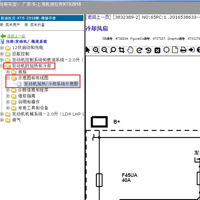Click folder icon of 维修指南
Screen dimensions: 200x200
14,96
